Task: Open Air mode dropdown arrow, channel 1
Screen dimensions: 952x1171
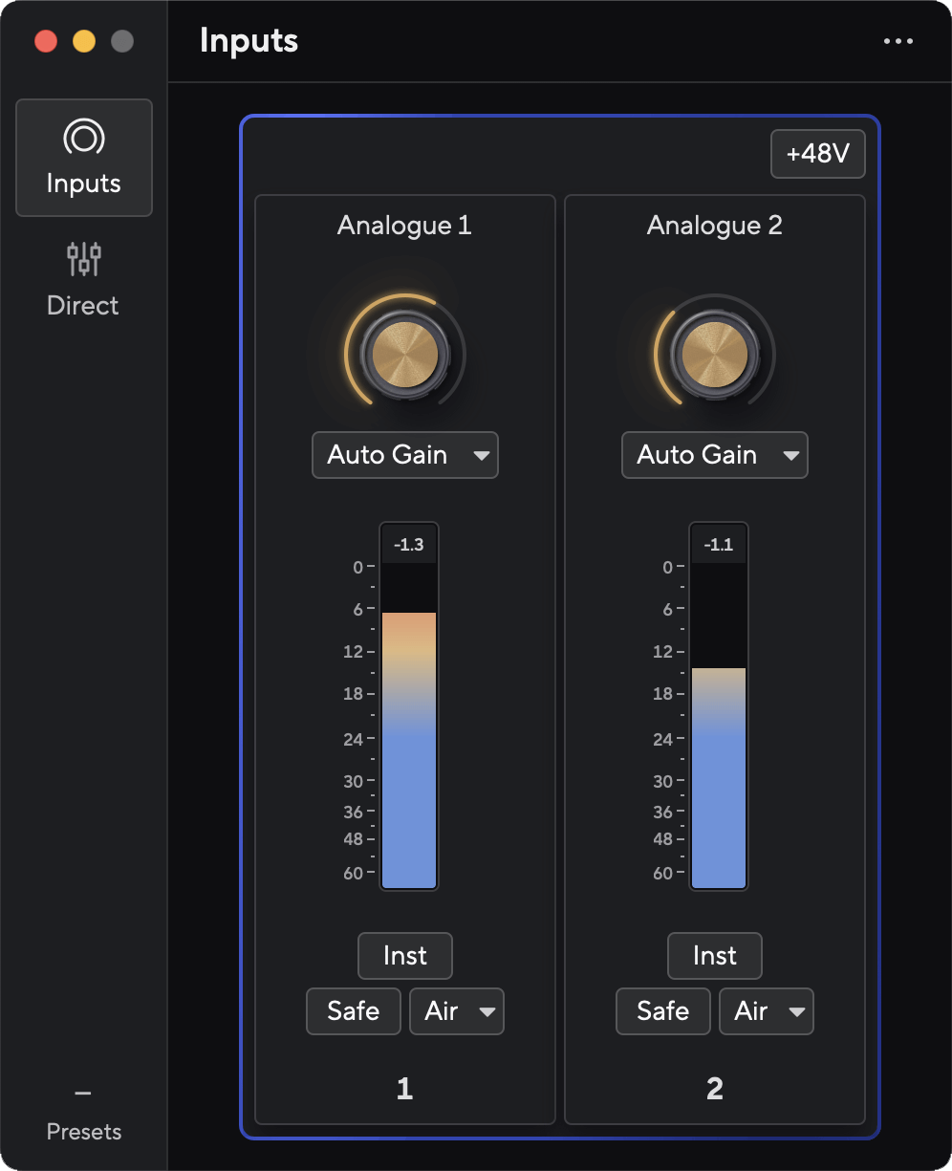Action: (487, 1011)
